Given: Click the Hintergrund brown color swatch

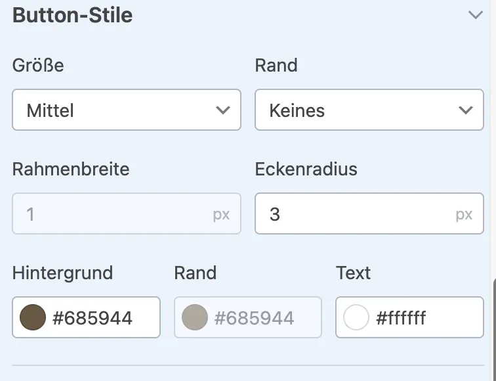Looking at the screenshot, I should (x=33, y=317).
